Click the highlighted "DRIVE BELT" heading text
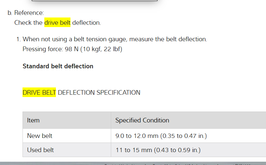 click(39, 92)
